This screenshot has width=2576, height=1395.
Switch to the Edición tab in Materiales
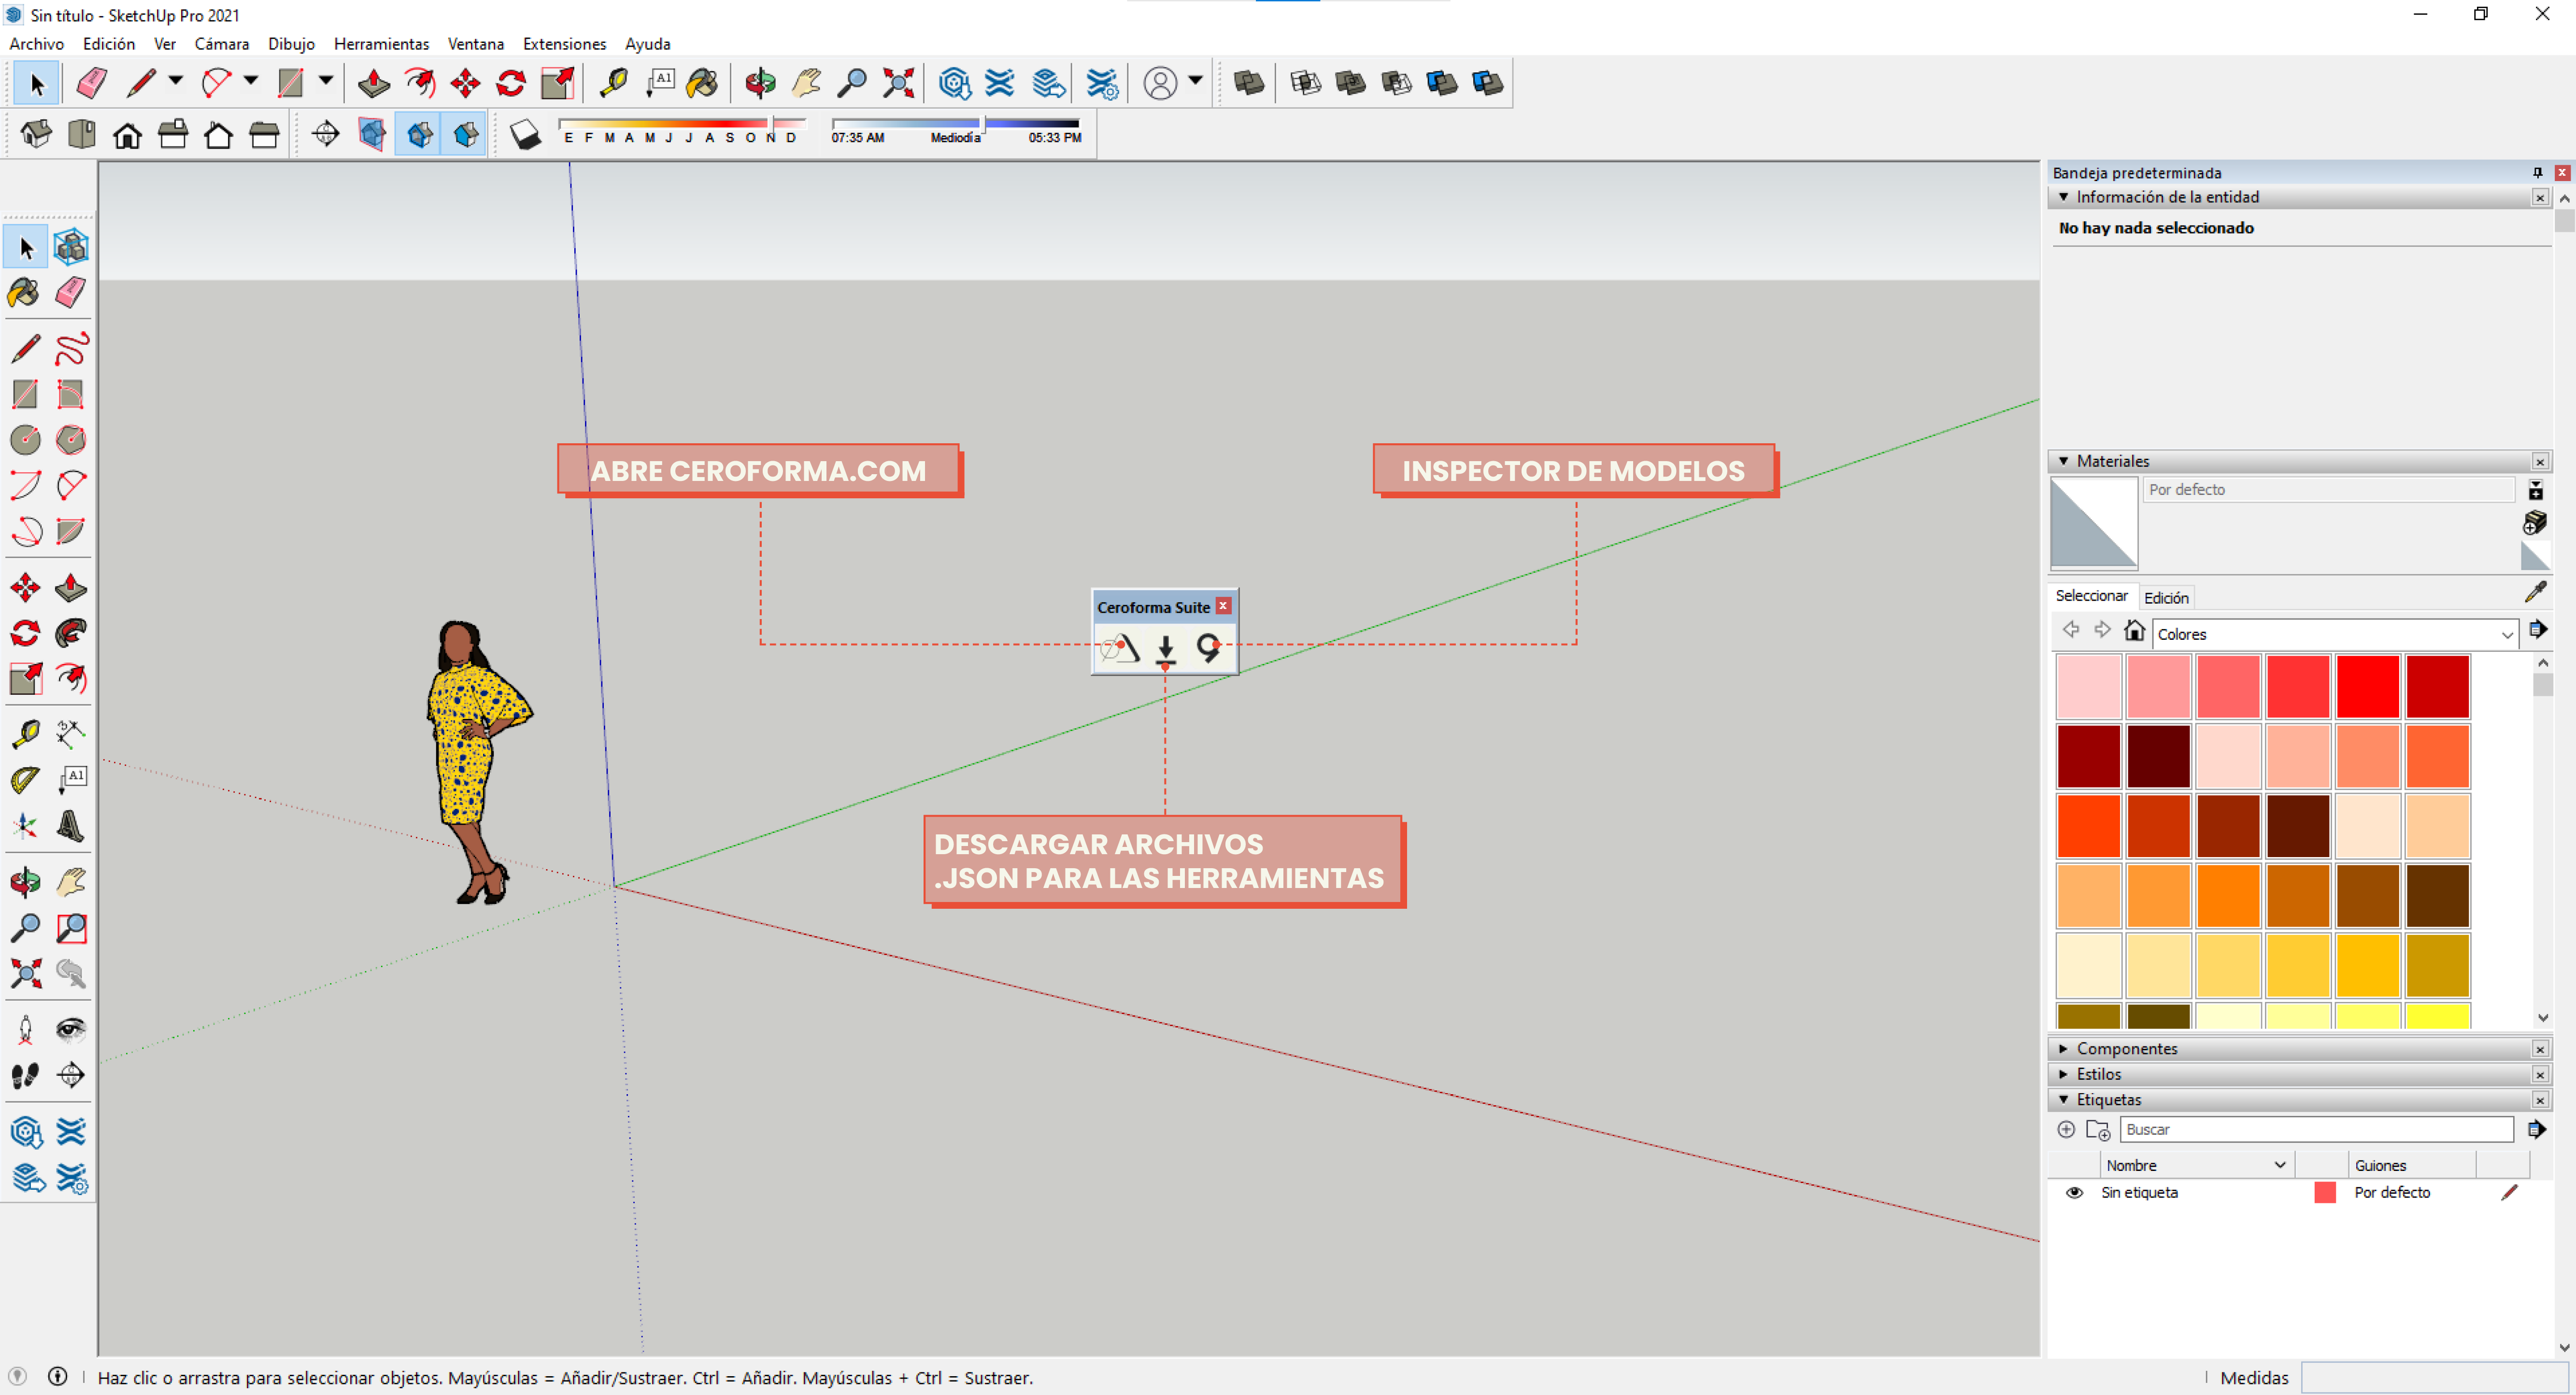(2166, 597)
